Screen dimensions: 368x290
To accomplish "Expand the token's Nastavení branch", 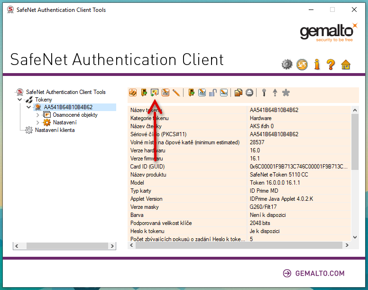I will [38, 122].
